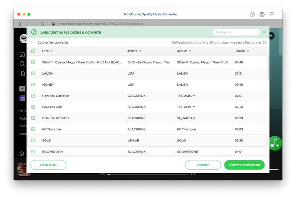The image size is (296, 198).
Task: Click the track list scrollbar
Action: click(x=268, y=68)
